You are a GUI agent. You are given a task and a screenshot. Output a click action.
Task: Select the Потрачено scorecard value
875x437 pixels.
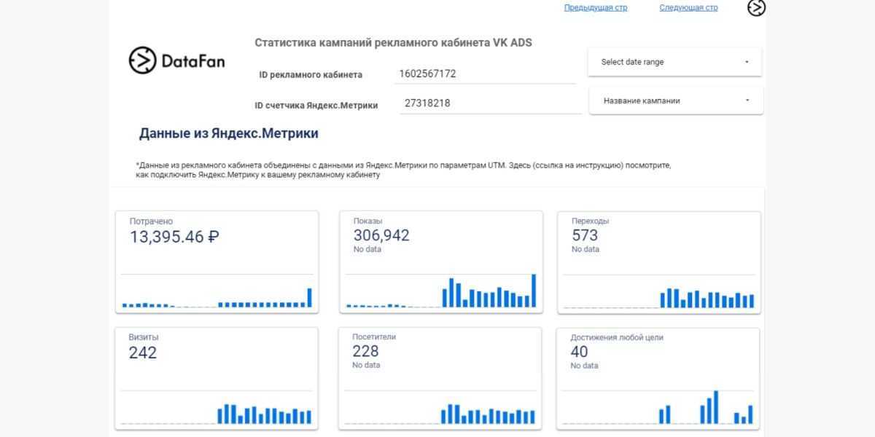(174, 237)
